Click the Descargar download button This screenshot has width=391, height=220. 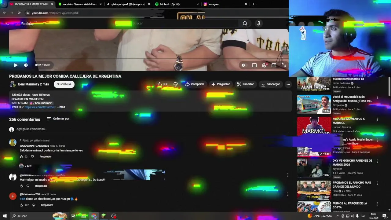click(x=270, y=84)
